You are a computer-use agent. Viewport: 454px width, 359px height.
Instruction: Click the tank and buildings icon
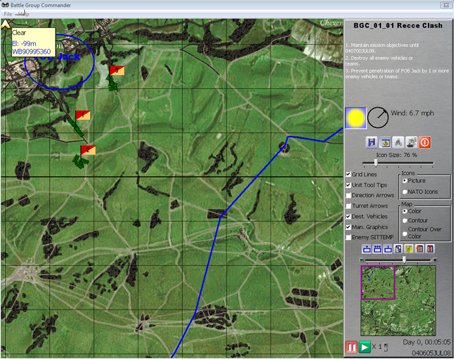point(412,142)
